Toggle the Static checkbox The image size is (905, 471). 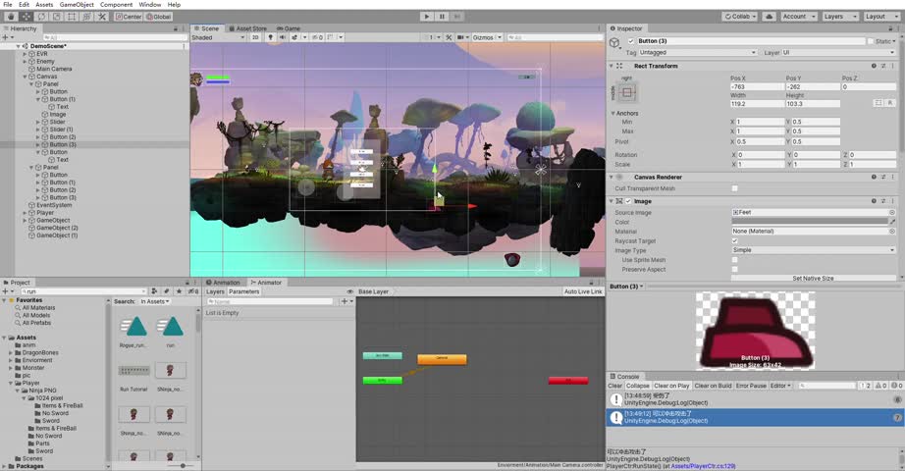(871, 41)
